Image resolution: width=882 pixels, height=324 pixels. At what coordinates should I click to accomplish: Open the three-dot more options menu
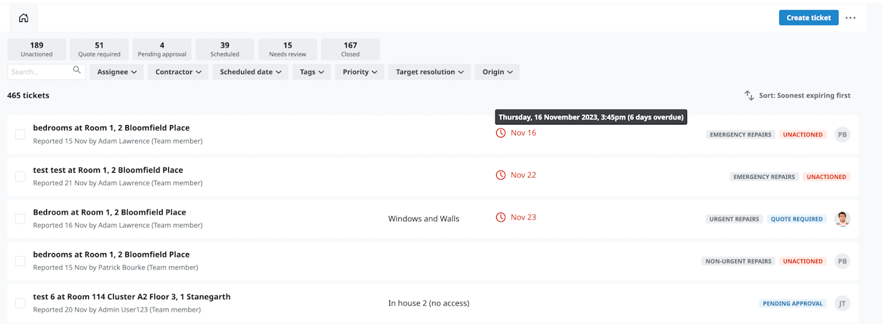click(850, 18)
